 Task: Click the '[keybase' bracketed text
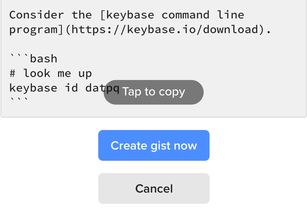coord(127,15)
